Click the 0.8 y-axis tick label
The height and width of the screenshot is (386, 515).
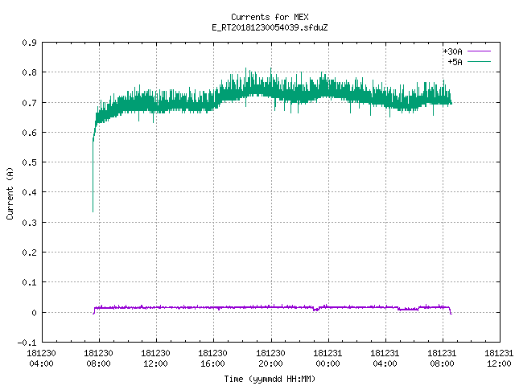tap(29, 72)
